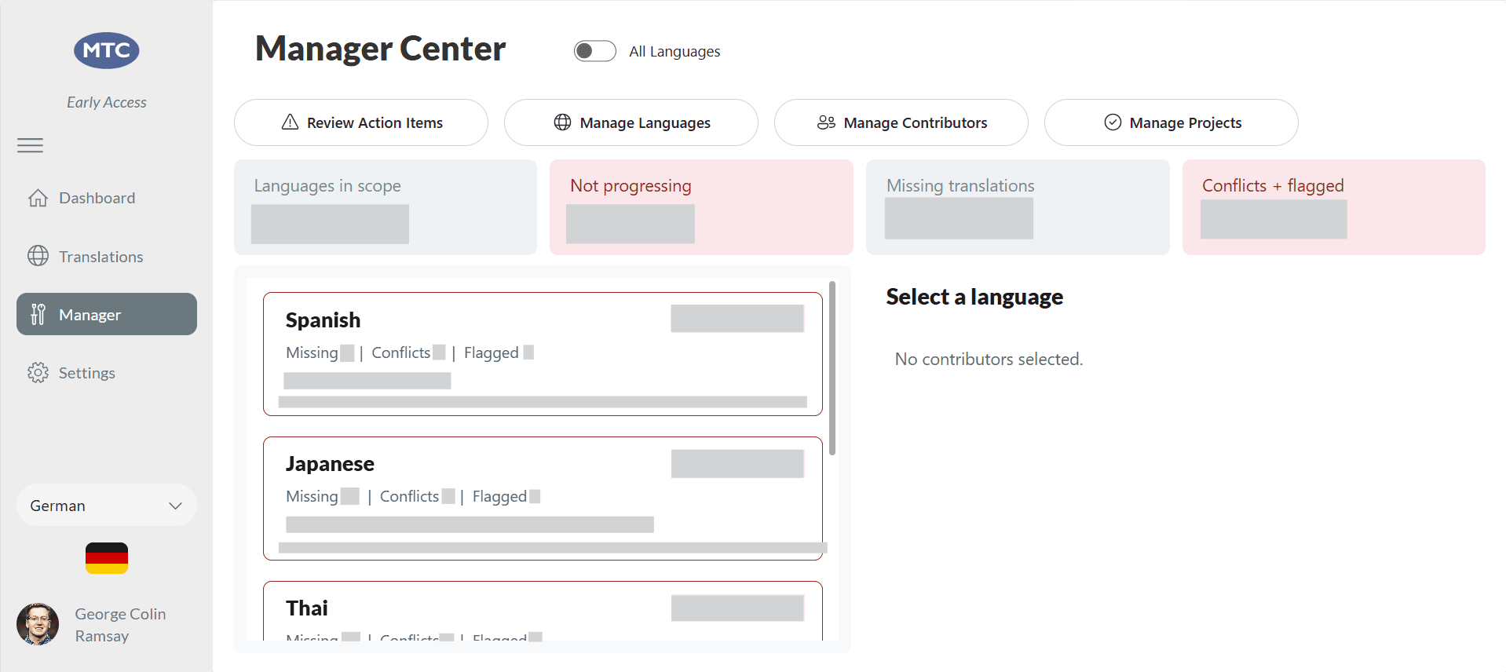Click the George Colin Ramsay user name
Screen dimensions: 1506x672
tap(120, 625)
